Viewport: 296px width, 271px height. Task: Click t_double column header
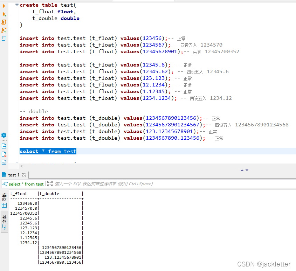49,194
